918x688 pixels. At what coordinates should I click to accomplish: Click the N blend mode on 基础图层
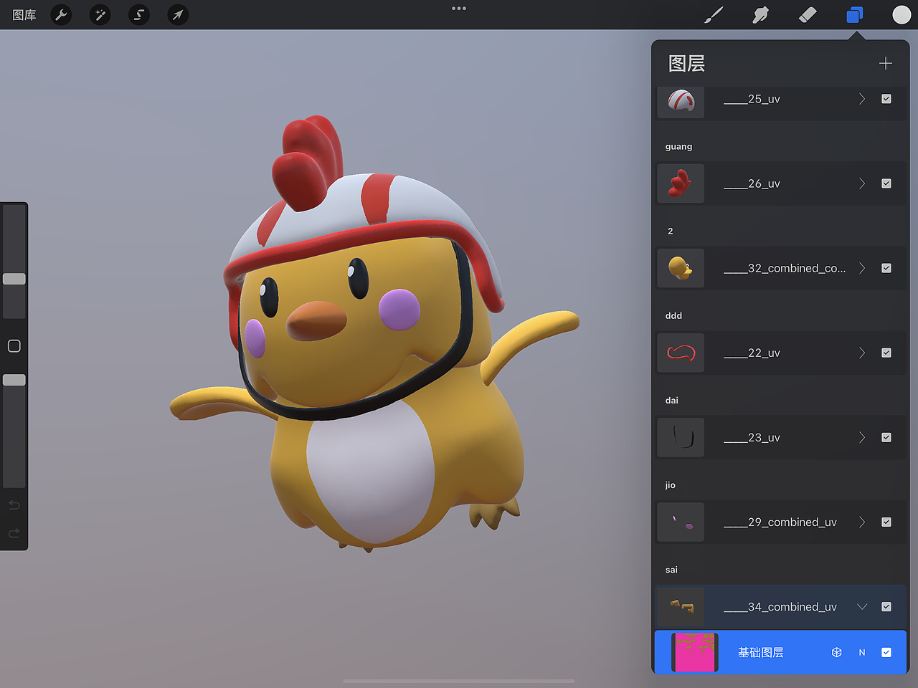(x=862, y=652)
